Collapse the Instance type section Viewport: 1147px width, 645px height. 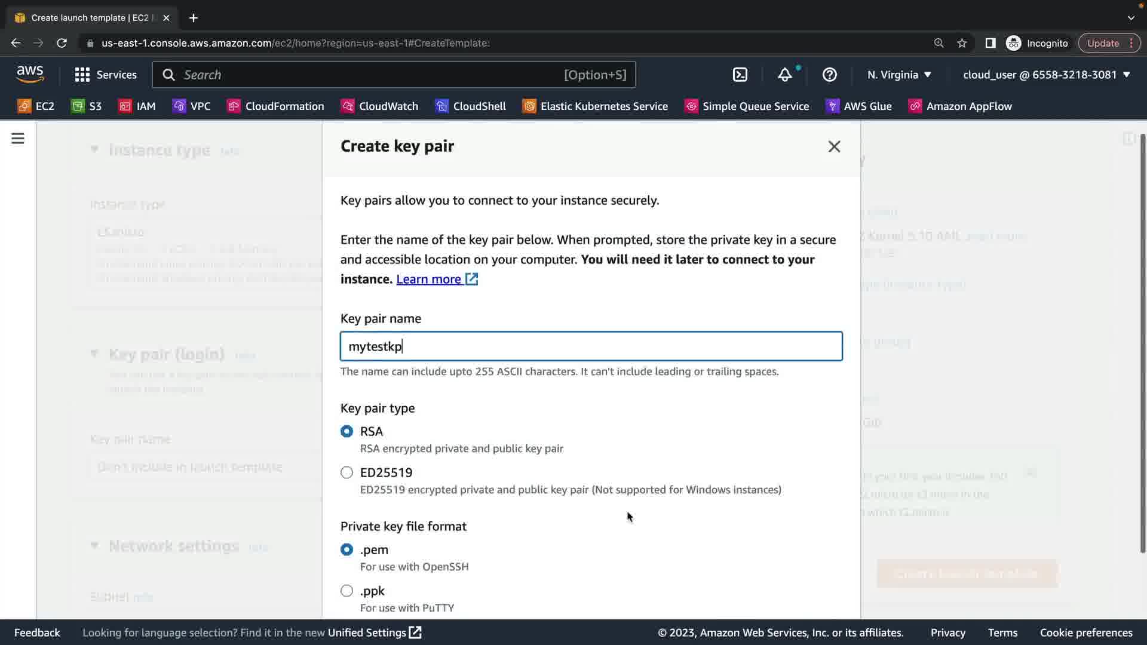(x=94, y=149)
